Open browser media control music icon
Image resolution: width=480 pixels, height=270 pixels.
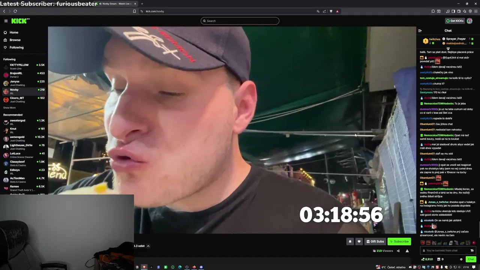click(x=448, y=11)
